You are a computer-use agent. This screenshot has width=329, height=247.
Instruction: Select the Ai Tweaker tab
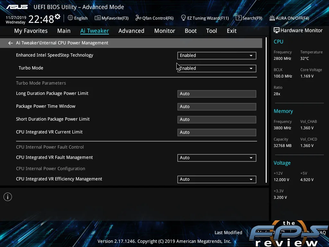pyautogui.click(x=95, y=31)
